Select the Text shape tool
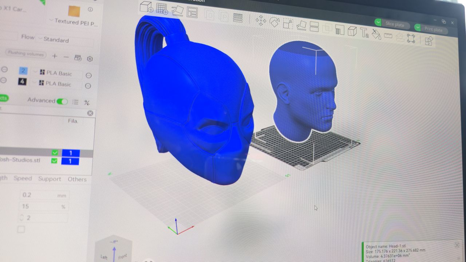 point(364,33)
